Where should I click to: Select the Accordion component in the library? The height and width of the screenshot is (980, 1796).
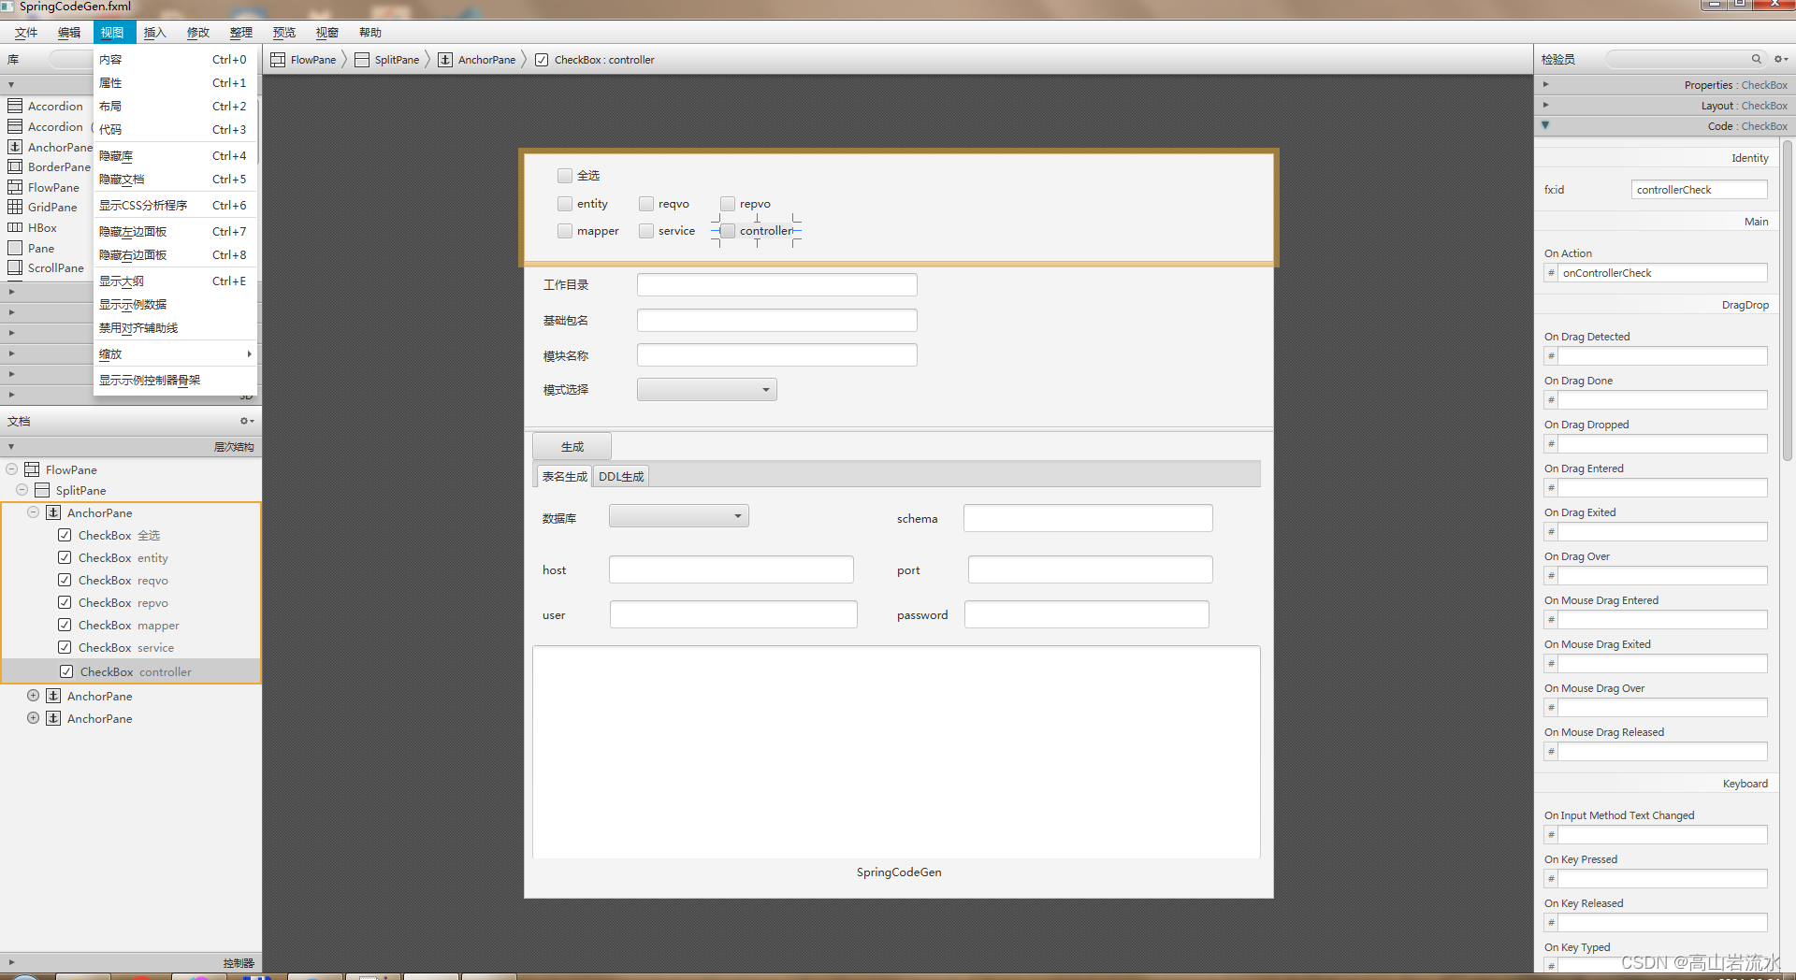point(48,106)
